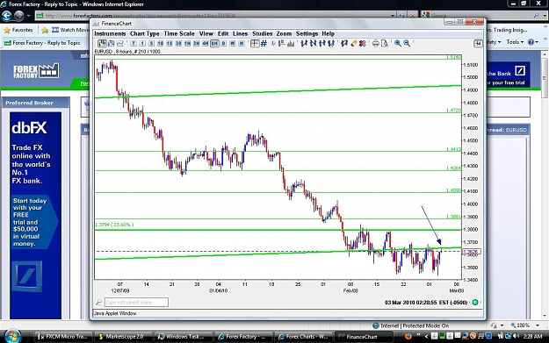The image size is (549, 343).
Task: Open the Time Scale menu
Action: 179,33
